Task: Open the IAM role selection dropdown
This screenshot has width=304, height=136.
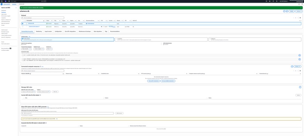Action: (29, 92)
